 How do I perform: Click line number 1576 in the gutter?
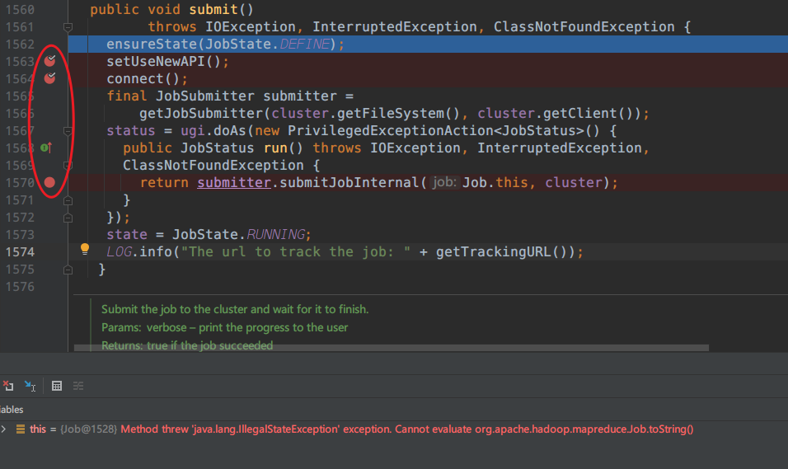click(x=20, y=287)
